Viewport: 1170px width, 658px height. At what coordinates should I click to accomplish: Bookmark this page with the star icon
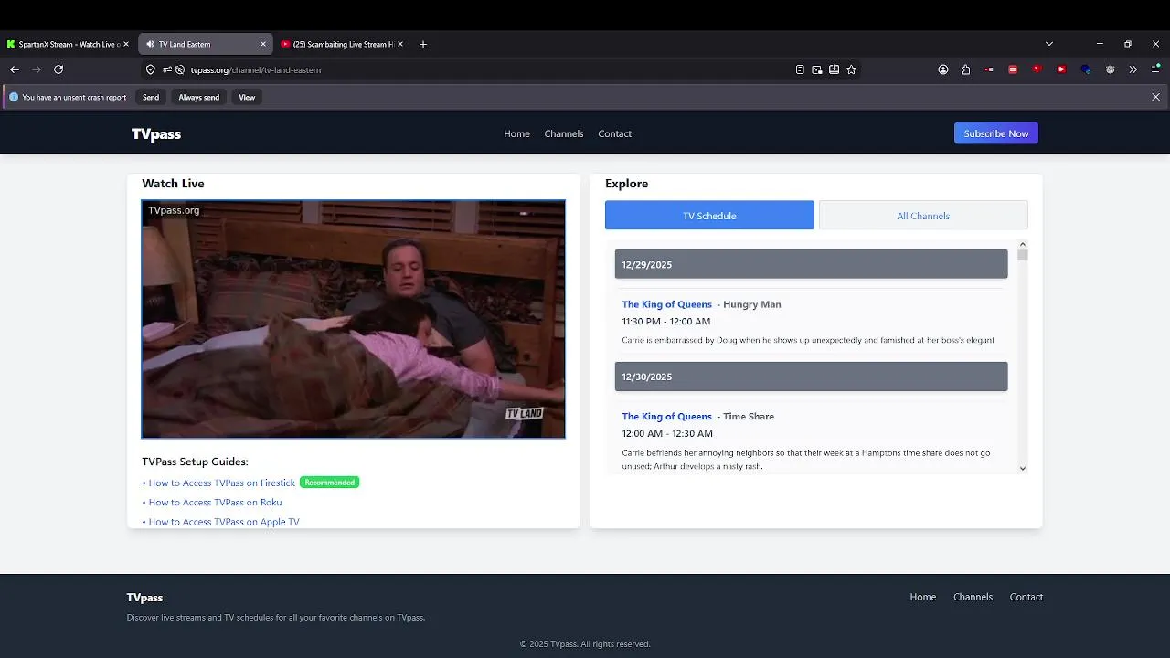[x=852, y=69]
